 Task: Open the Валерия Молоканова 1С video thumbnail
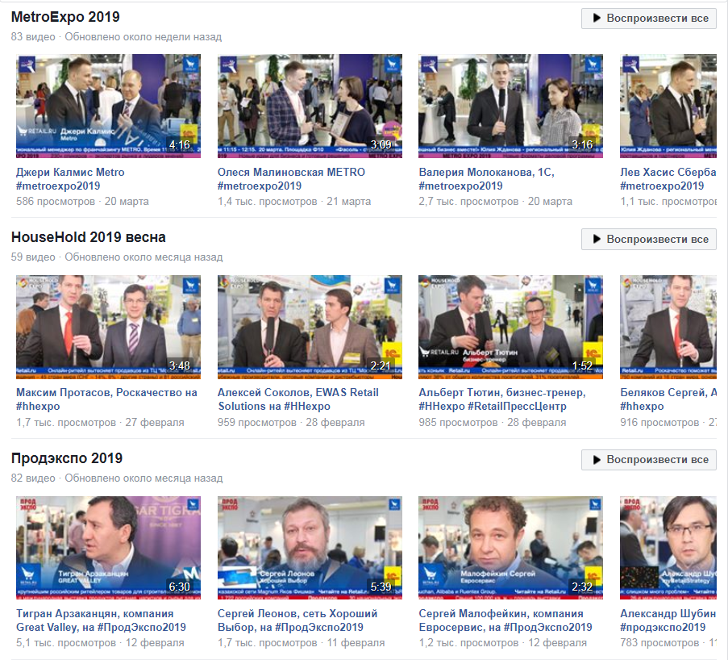(510, 106)
